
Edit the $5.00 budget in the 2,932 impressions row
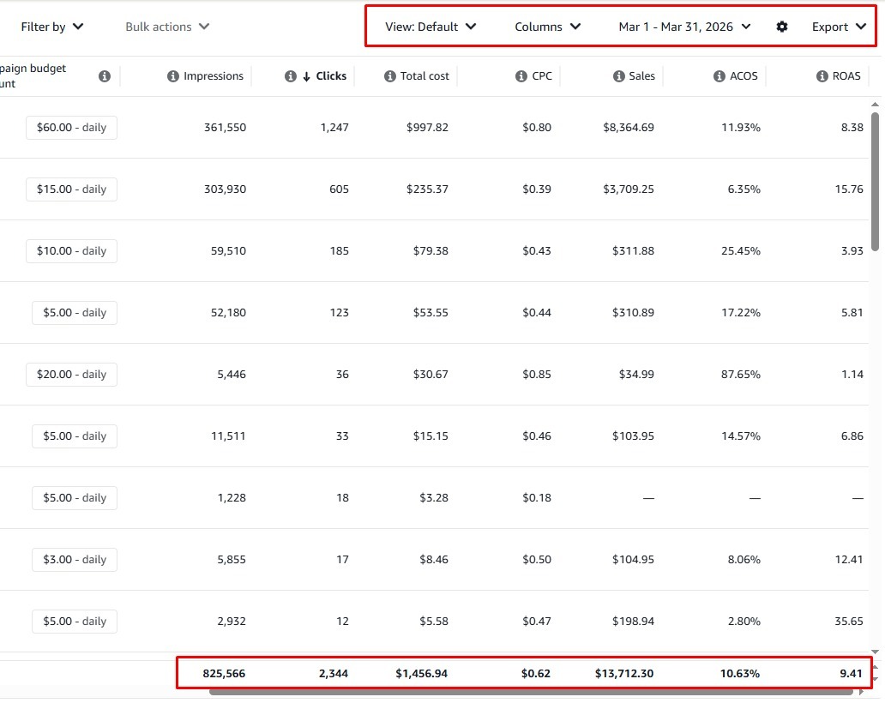75,622
